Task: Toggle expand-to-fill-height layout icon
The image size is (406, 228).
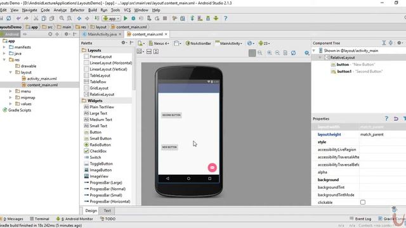Action: (x=156, y=52)
